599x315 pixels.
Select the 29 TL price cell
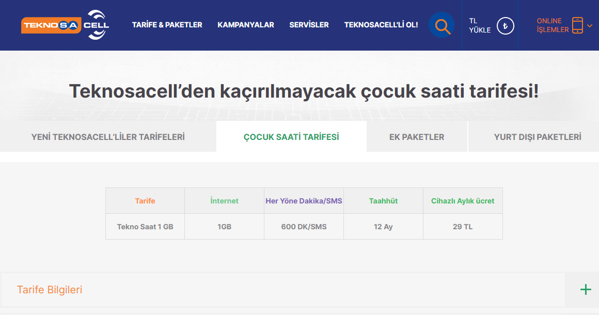click(x=463, y=226)
